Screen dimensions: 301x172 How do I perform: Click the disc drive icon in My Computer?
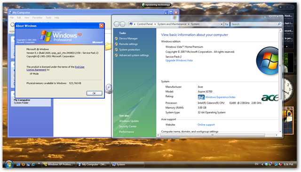tap(109, 89)
